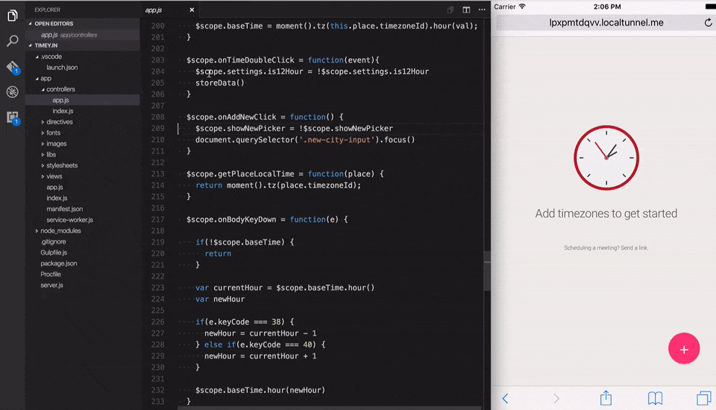Collapse the OPEN EDITORS section
716x410 pixels.
click(x=52, y=24)
